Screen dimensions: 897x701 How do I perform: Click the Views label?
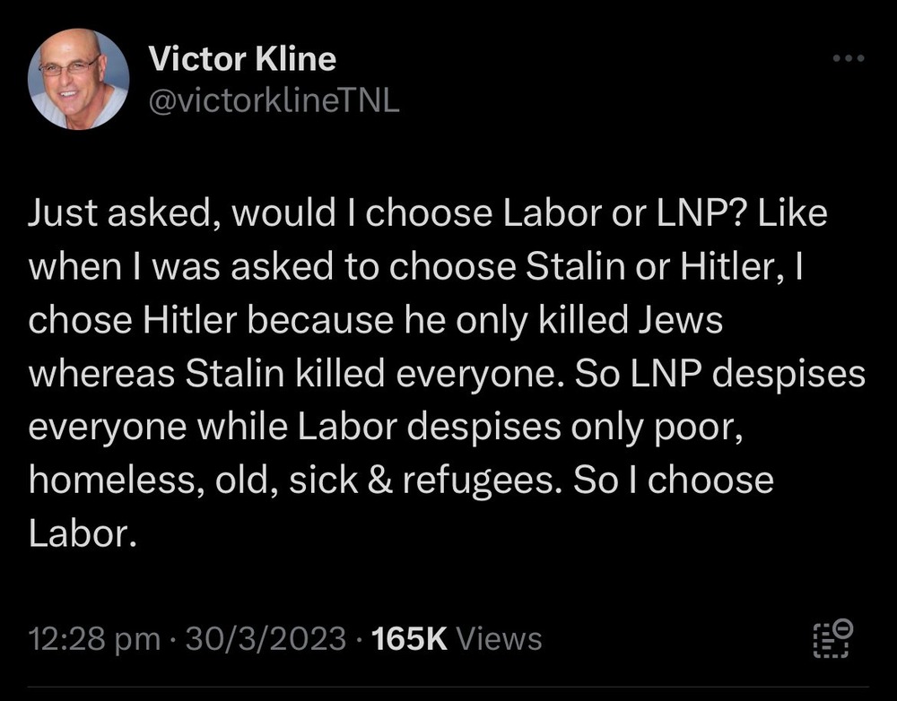pyautogui.click(x=500, y=639)
